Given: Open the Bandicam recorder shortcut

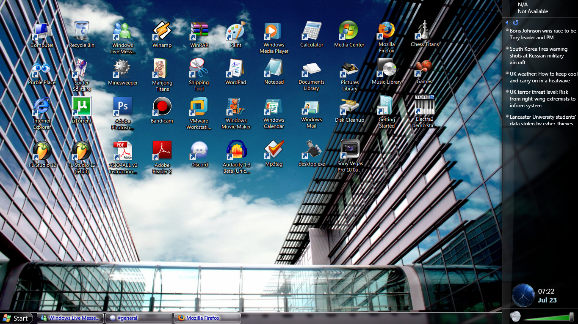Looking at the screenshot, I should click(162, 110).
